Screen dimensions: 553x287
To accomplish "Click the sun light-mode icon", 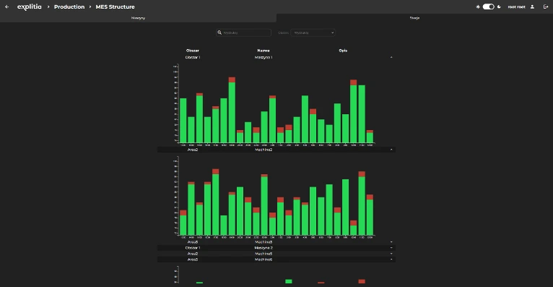I will 478,7.
